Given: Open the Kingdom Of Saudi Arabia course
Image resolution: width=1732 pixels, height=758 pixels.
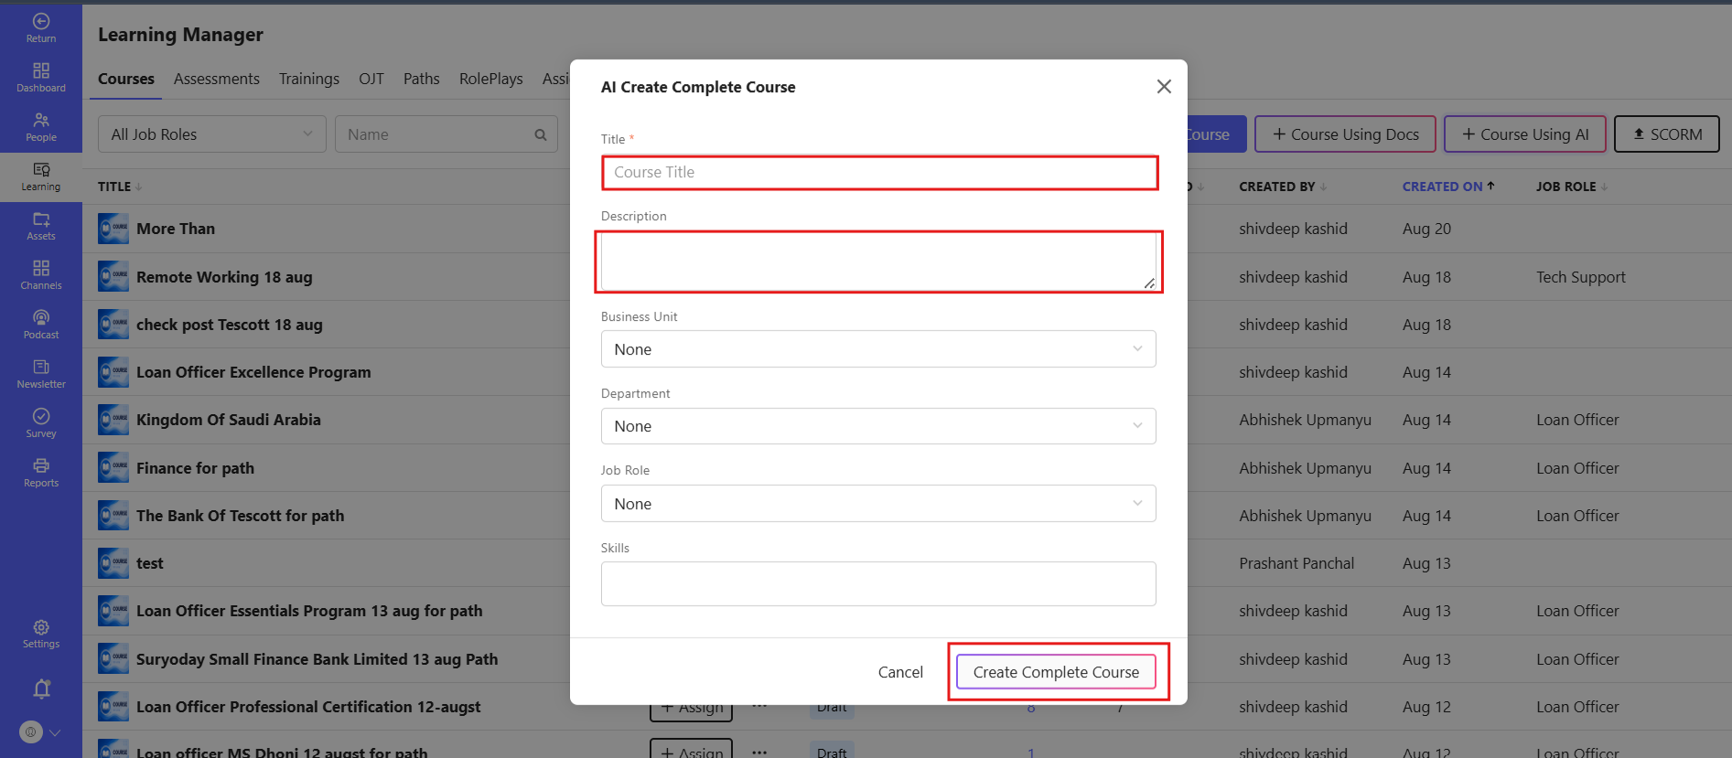Looking at the screenshot, I should tap(229, 420).
